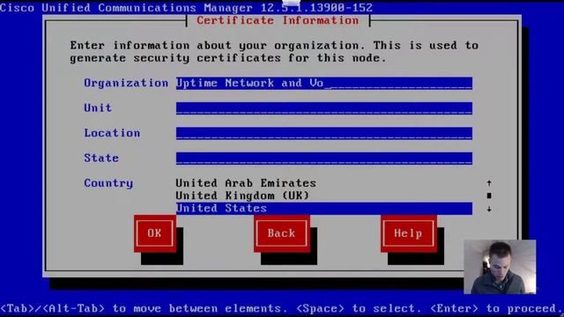Viewport: 564px width, 317px height.
Task: Click the Country list down arrow
Action: [489, 209]
